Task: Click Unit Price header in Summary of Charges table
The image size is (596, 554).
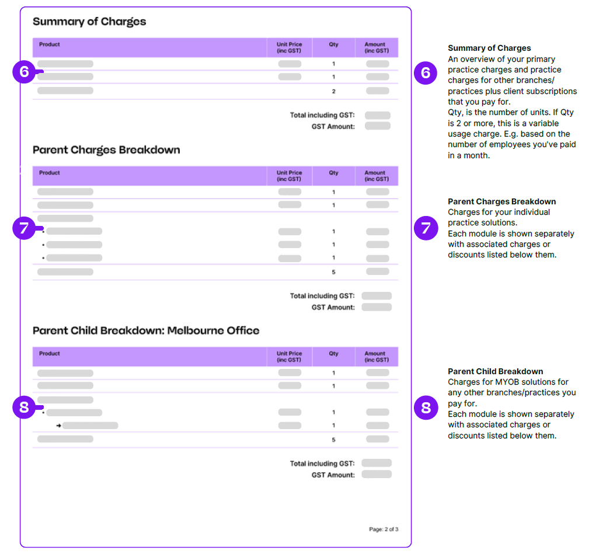Action: pos(290,47)
